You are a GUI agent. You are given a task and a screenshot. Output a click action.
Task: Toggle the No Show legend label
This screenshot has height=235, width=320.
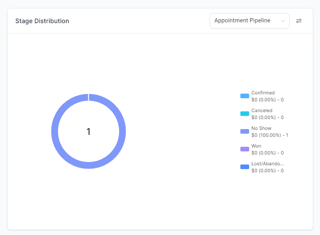coord(262,128)
